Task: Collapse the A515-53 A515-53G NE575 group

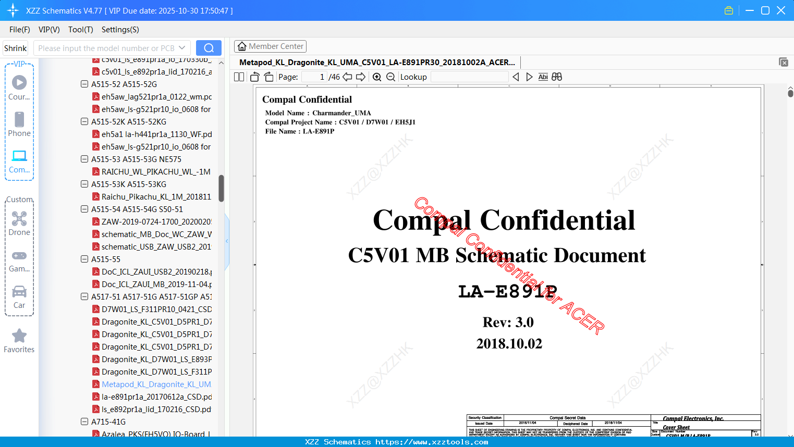Action: (84, 159)
